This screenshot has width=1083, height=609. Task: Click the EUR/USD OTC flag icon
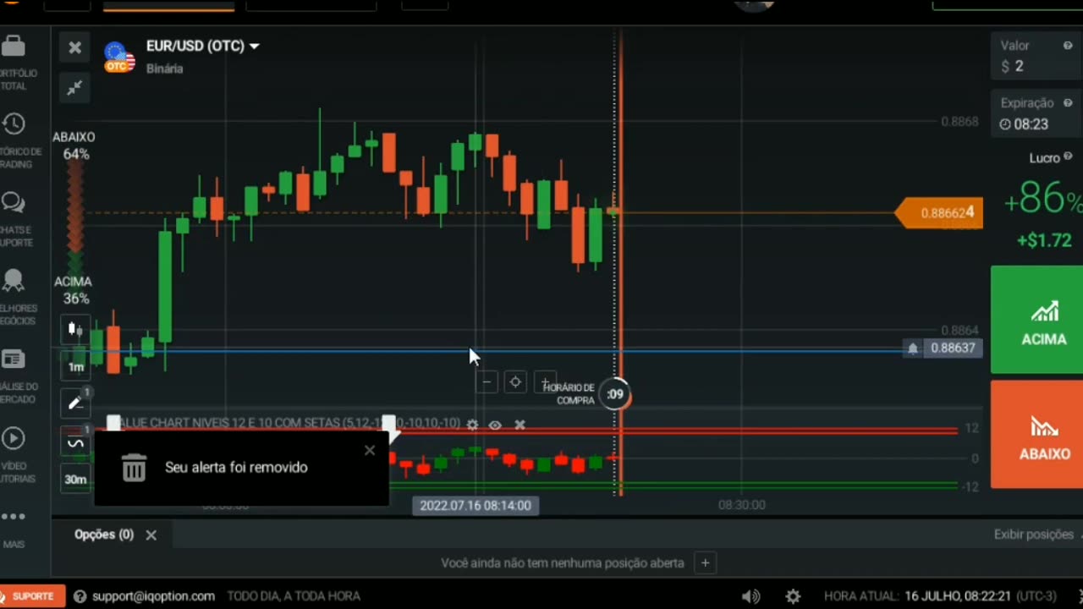point(119,58)
